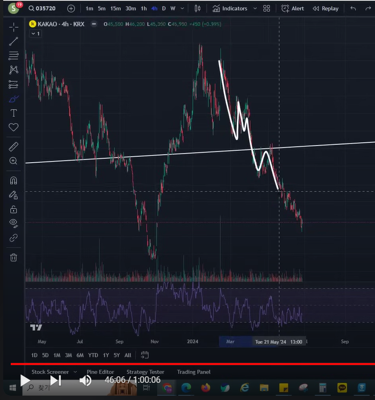375x400 pixels.
Task: Remove drawings with the trash icon
Action: (x=13, y=257)
